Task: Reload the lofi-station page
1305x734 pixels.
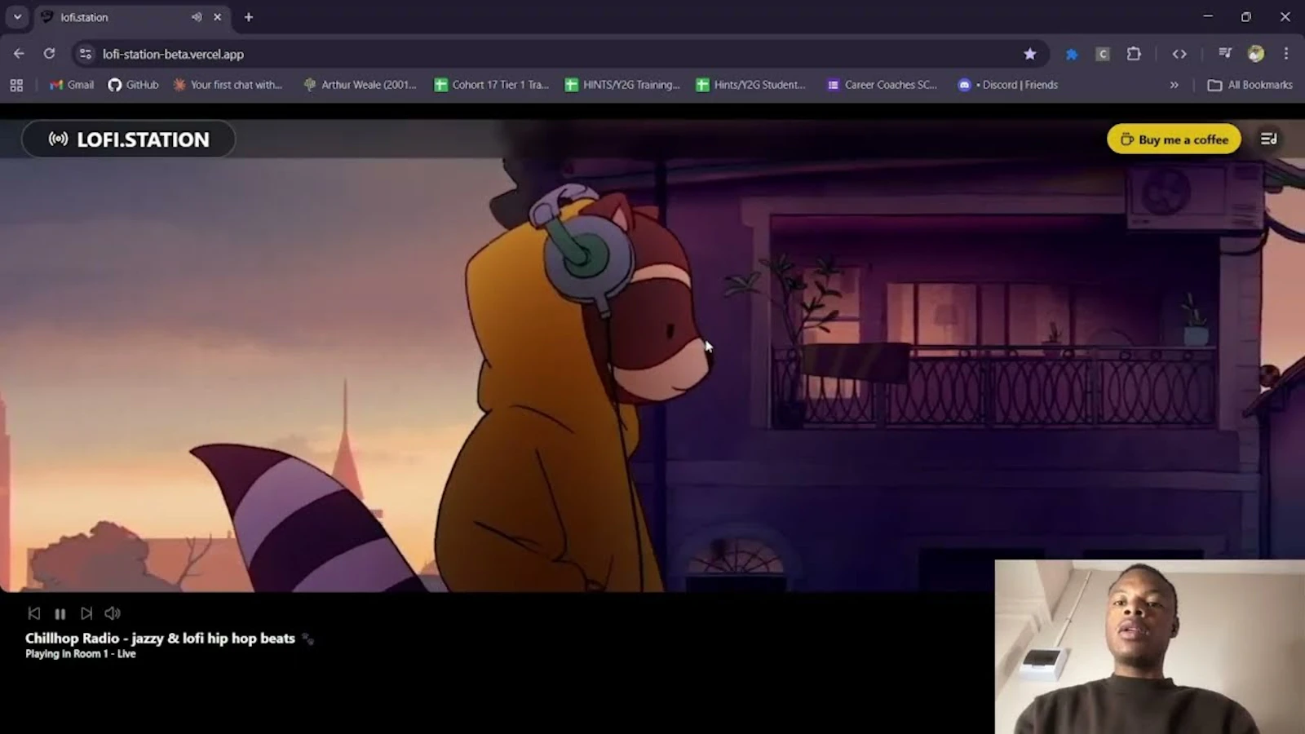Action: (x=49, y=54)
